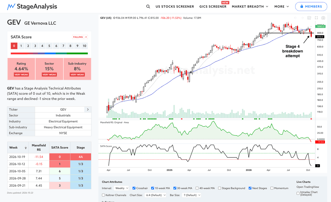The image size is (331, 202).
Task: Click the SATA Score 6 cell
Action: pos(60,171)
